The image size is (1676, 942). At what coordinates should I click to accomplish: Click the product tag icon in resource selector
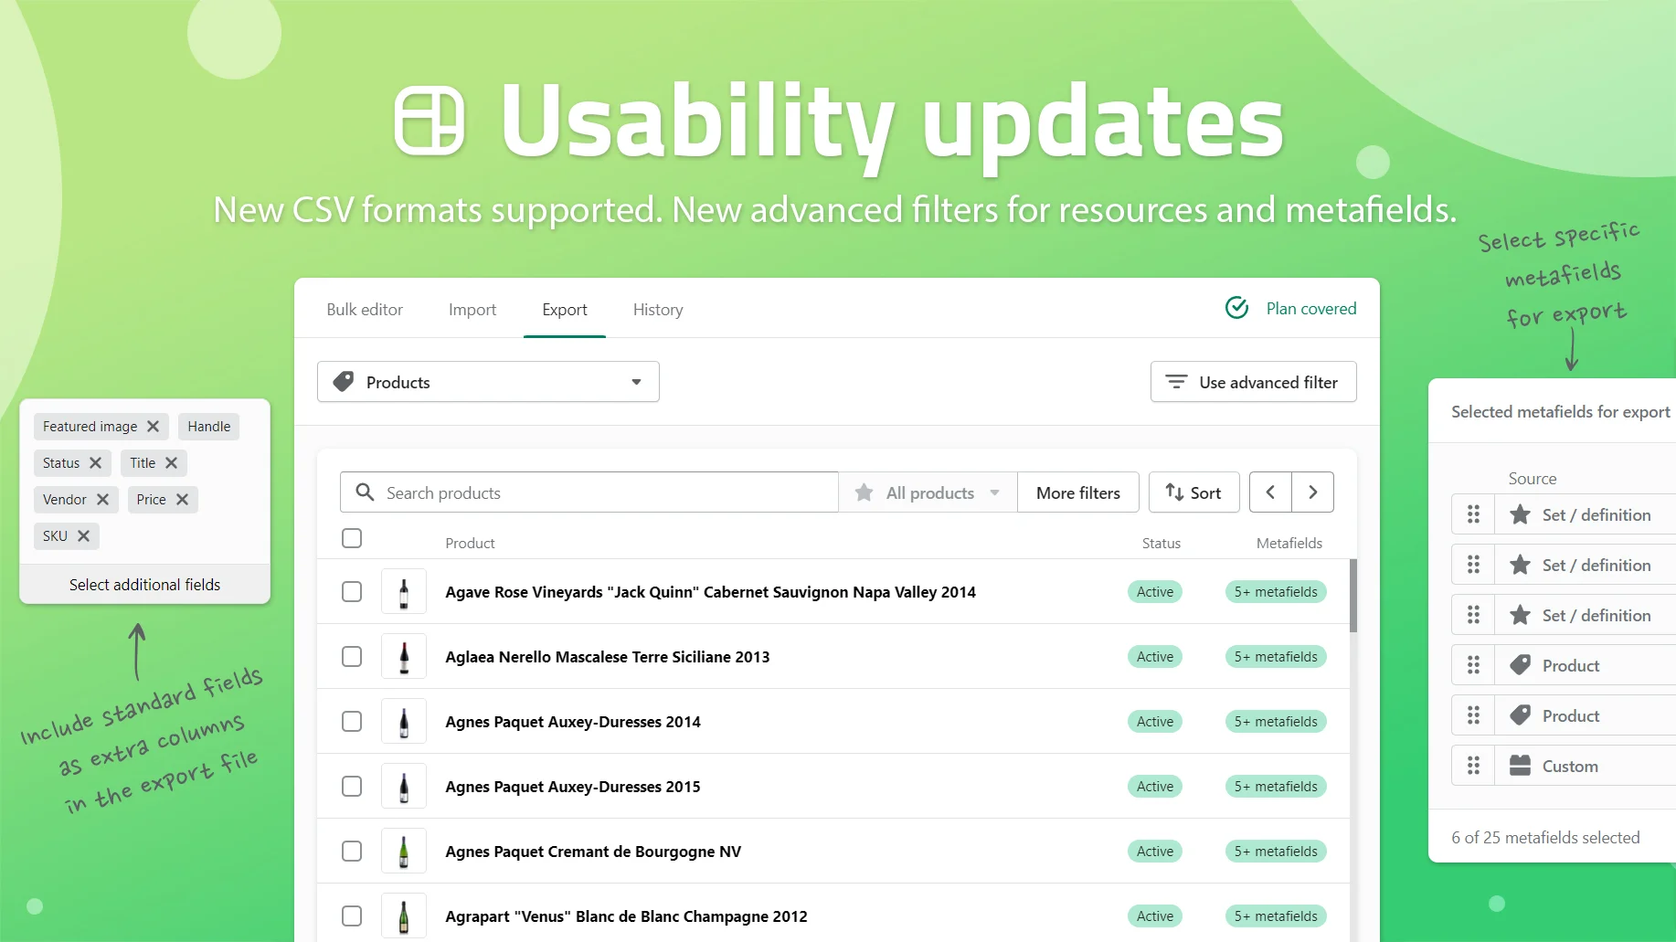pos(344,382)
